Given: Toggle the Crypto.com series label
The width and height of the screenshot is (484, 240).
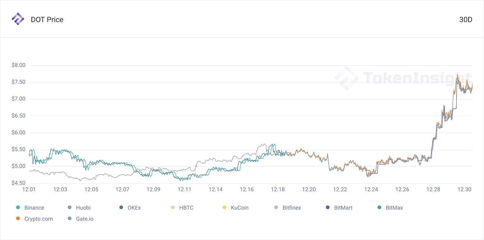Looking at the screenshot, I should tap(39, 219).
